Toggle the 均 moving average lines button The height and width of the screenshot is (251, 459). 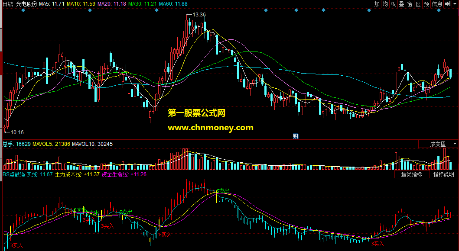pyautogui.click(x=385, y=4)
